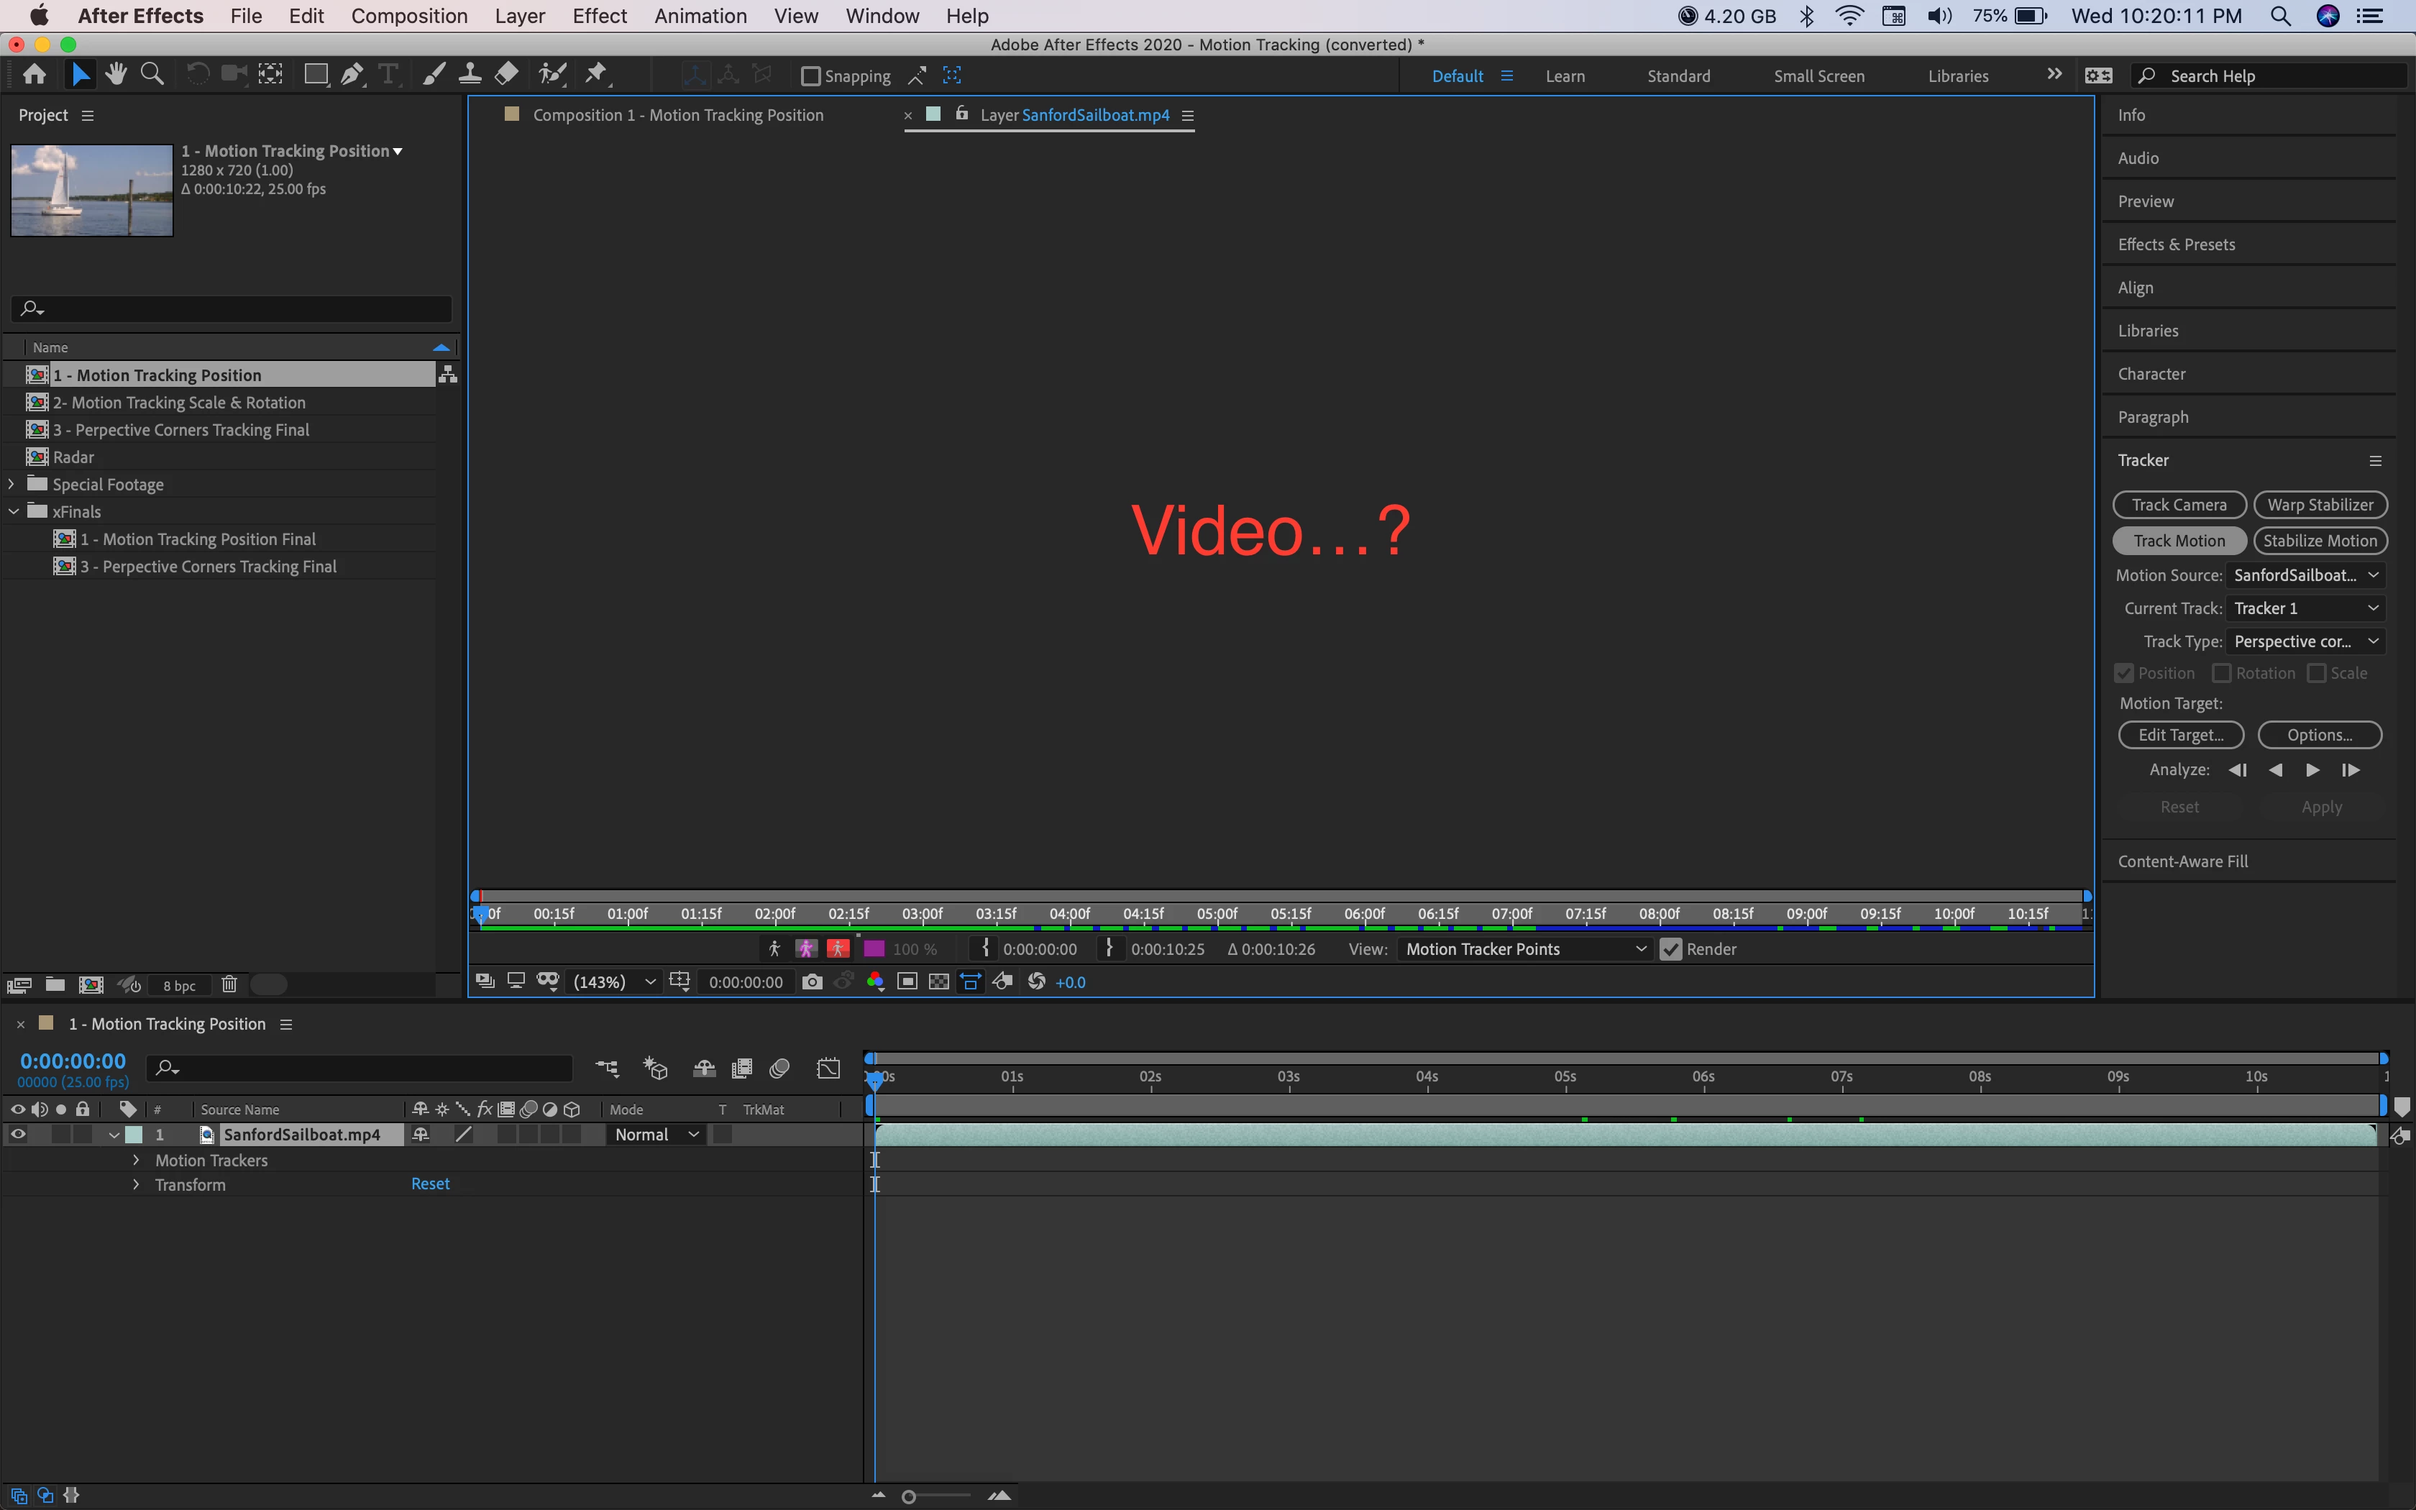Expand the Motion Trackers property group

[136, 1161]
